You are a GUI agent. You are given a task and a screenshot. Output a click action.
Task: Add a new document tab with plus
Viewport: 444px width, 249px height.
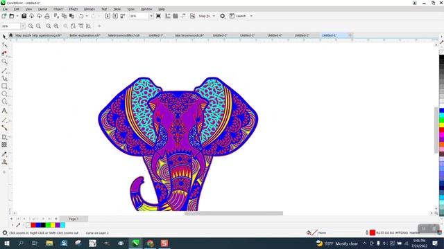[x=350, y=35]
